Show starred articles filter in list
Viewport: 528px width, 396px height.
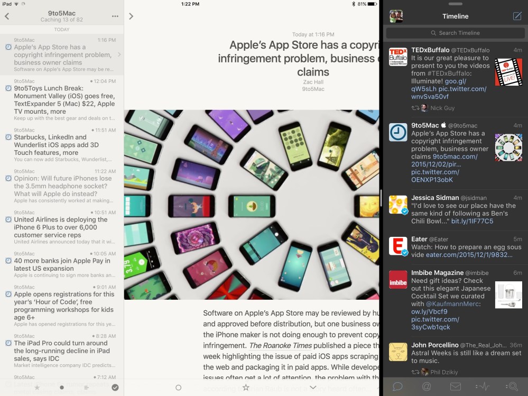point(37,388)
